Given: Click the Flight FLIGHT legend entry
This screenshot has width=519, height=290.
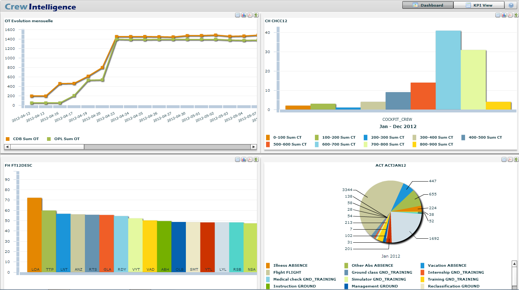Looking at the screenshot, I should 287,272.
